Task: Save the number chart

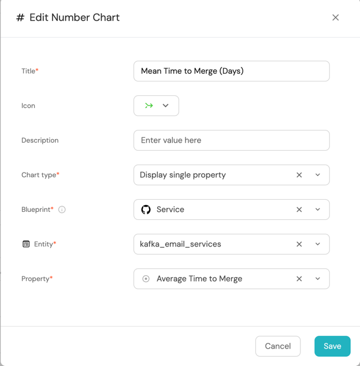Action: [332, 346]
